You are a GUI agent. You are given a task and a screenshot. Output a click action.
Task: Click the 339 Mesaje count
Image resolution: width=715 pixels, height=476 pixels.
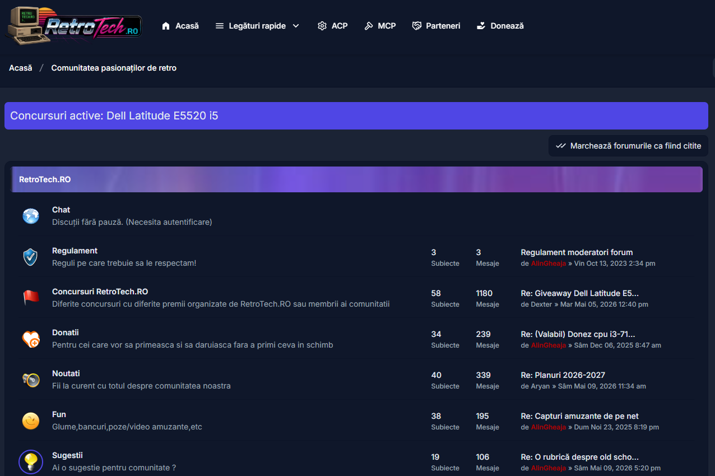click(483, 375)
